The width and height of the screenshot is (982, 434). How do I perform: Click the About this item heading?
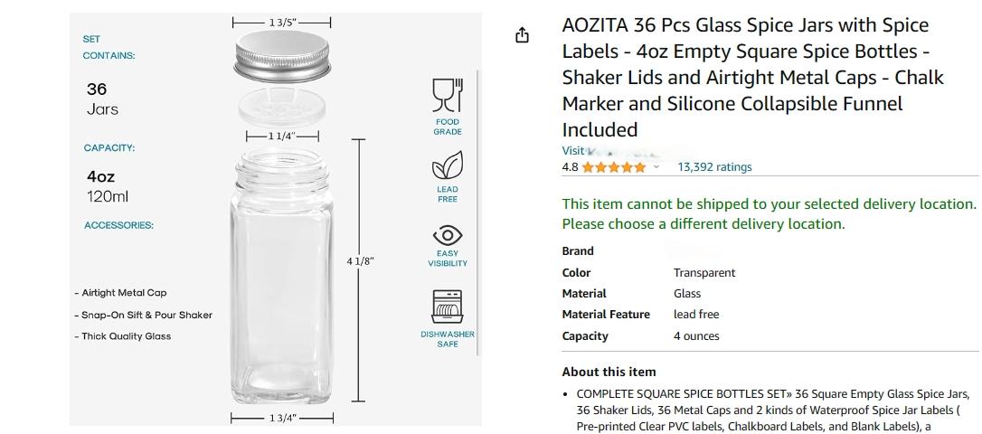coord(609,372)
